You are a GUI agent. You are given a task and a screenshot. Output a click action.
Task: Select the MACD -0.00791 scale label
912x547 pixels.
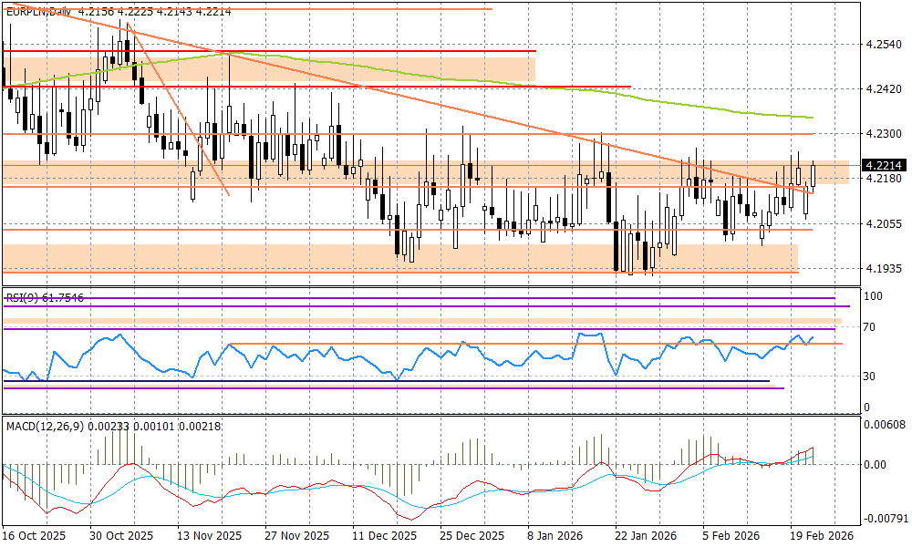(885, 519)
